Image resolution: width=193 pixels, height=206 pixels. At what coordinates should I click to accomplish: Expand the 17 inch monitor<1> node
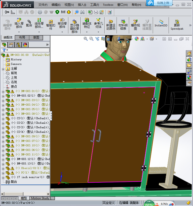[3, 178]
